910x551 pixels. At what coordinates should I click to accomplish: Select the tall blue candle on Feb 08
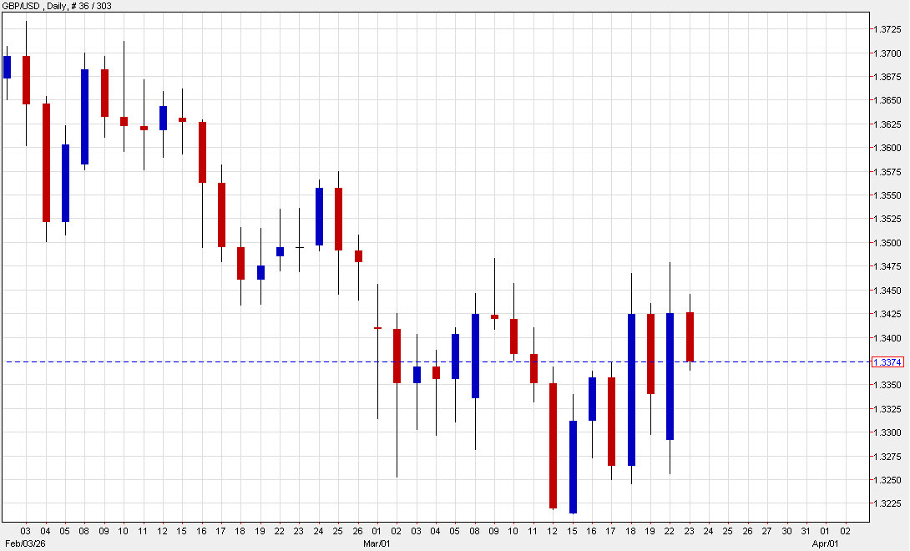(83, 117)
